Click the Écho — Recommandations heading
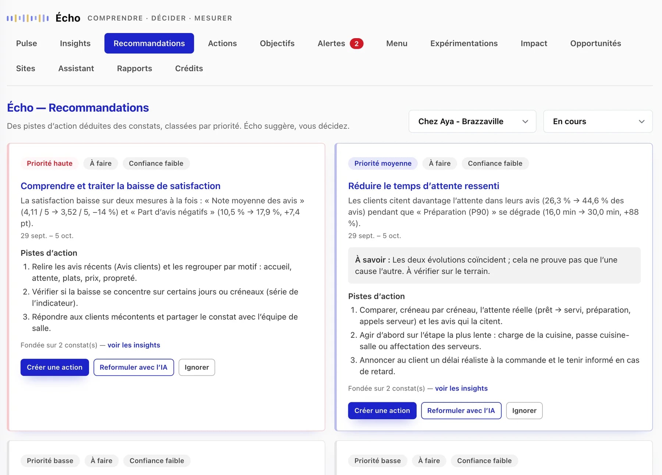 [78, 108]
